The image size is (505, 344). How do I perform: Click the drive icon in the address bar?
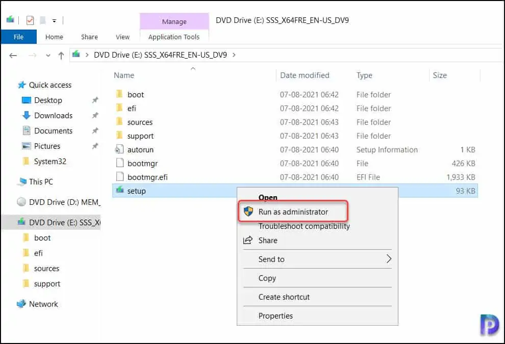[x=77, y=55]
